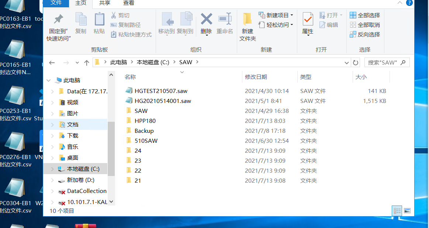Choose Copy path (复制路径) command
The height and width of the screenshot is (228, 429).
click(x=125, y=25)
